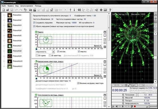This screenshot has width=158, height=109.
Task: Click the stopwatch icon next to Положение
Action: pos(123,95)
